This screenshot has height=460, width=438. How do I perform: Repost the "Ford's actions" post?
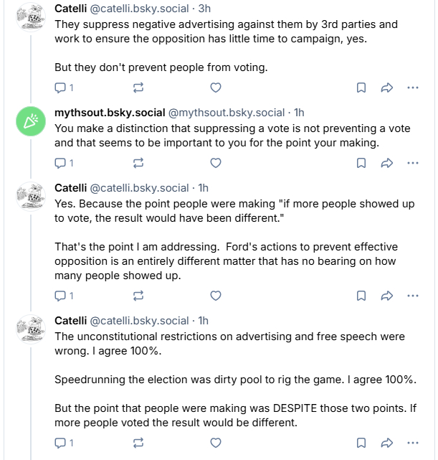[138, 296]
